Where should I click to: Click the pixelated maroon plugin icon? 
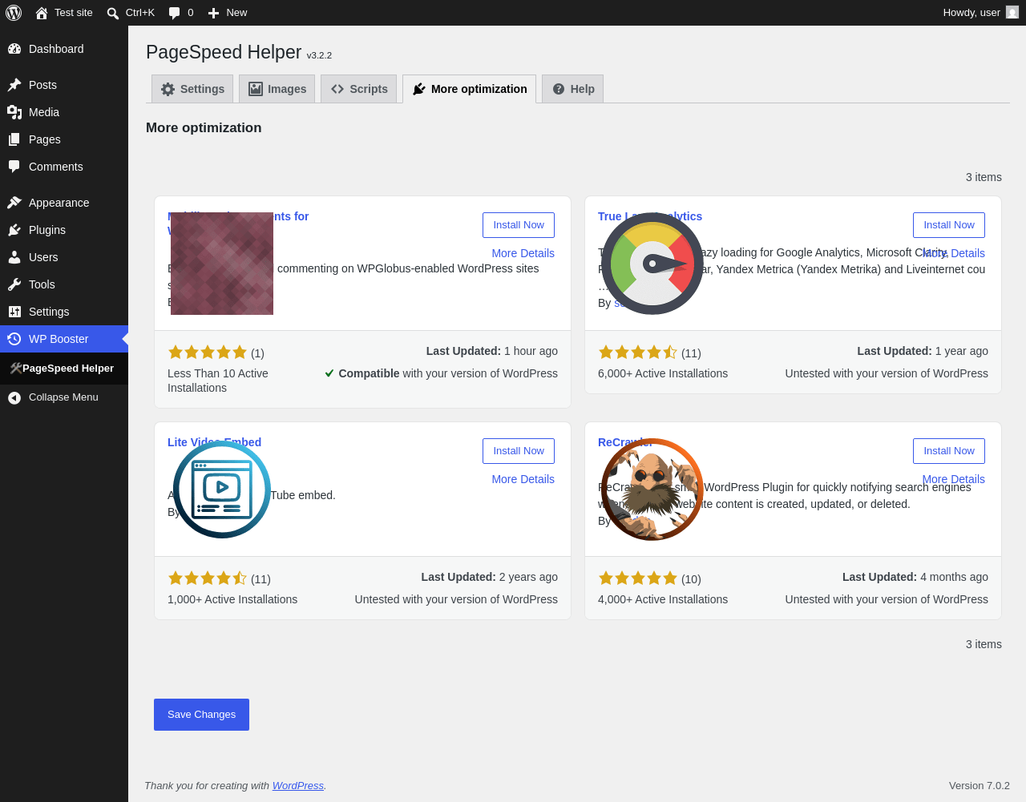(222, 264)
